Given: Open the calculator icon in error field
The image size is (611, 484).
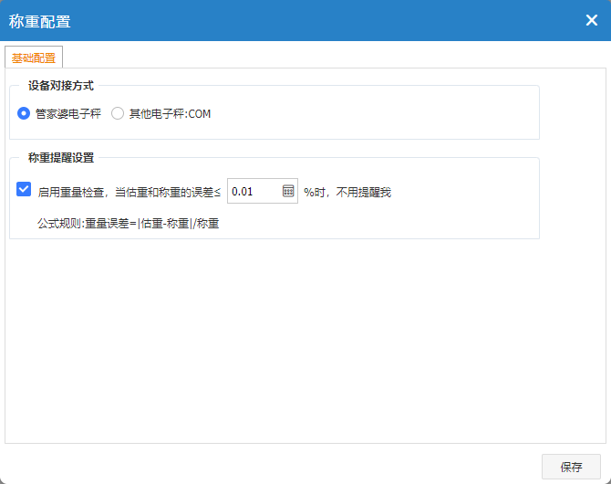Looking at the screenshot, I should click(288, 191).
